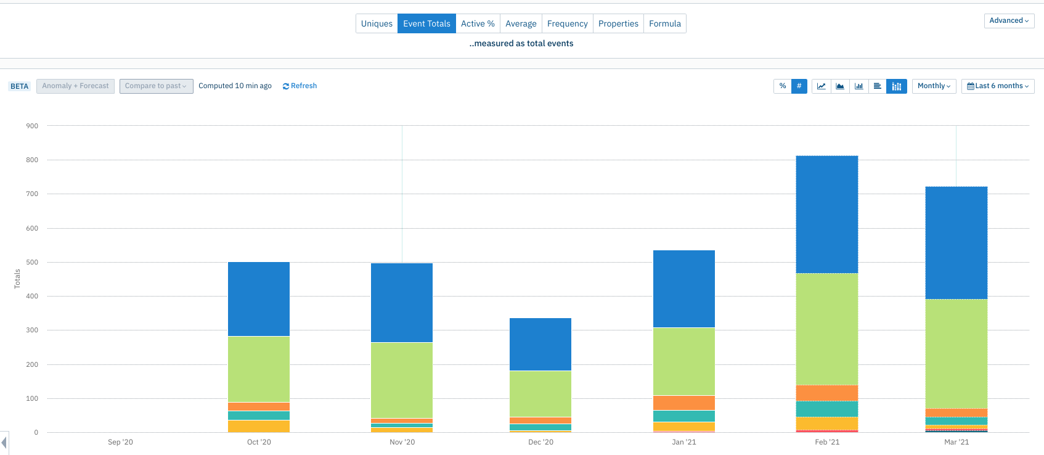Click the green segment in Feb '21 bar
The width and height of the screenshot is (1044, 455).
pyautogui.click(x=827, y=329)
